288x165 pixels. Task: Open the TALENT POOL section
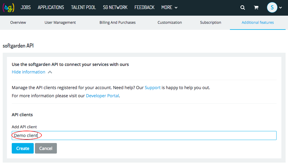(x=83, y=8)
